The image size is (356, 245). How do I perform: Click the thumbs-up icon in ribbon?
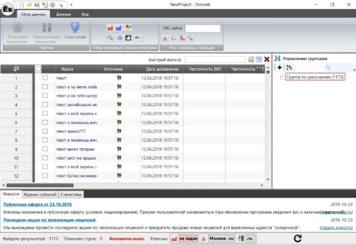128,38
